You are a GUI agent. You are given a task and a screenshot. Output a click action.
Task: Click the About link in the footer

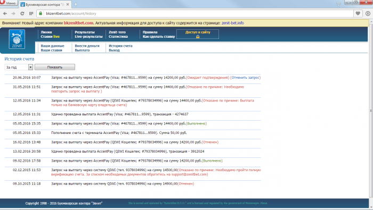(x=264, y=203)
